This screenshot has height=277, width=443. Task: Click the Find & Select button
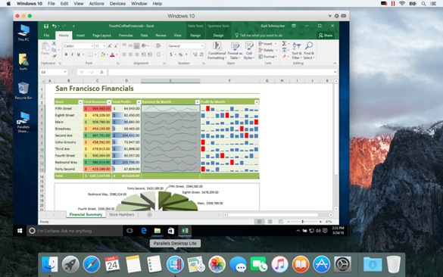[309, 51]
